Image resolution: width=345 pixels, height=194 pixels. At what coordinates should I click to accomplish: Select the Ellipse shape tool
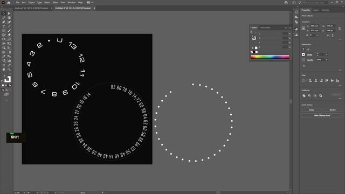point(4,31)
